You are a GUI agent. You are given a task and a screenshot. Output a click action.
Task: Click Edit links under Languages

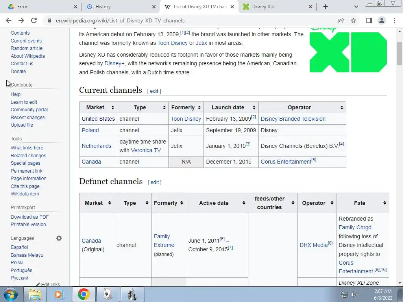[50, 284]
